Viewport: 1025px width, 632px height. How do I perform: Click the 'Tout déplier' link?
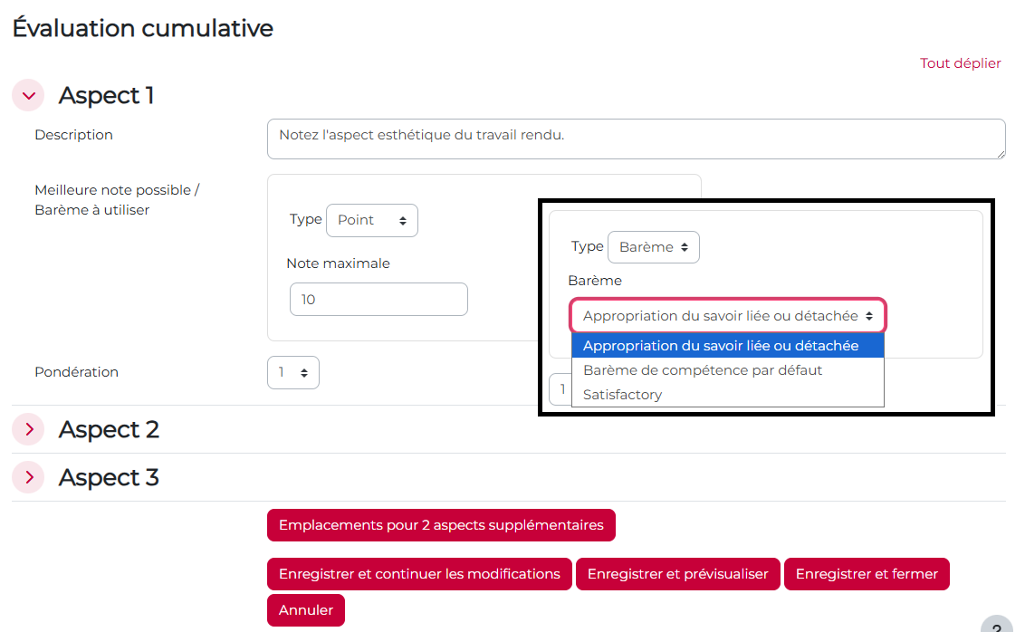click(x=961, y=63)
